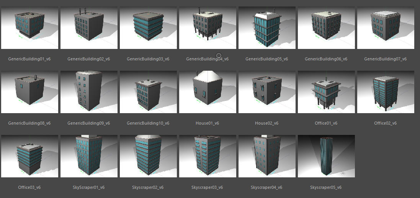Click the House02_v6 label text
This screenshot has width=420, height=198.
click(267, 123)
